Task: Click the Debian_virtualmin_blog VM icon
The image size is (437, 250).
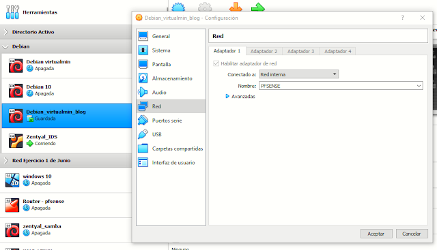Action: tap(16, 116)
